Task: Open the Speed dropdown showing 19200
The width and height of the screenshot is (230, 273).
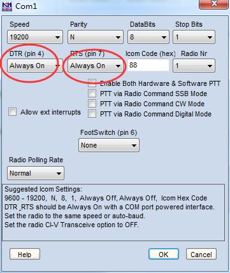Action: [35, 37]
